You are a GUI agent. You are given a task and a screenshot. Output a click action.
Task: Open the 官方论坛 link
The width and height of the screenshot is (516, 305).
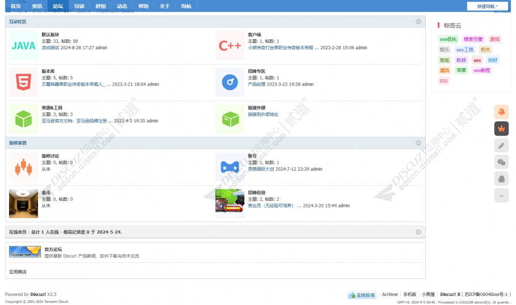tap(53, 249)
